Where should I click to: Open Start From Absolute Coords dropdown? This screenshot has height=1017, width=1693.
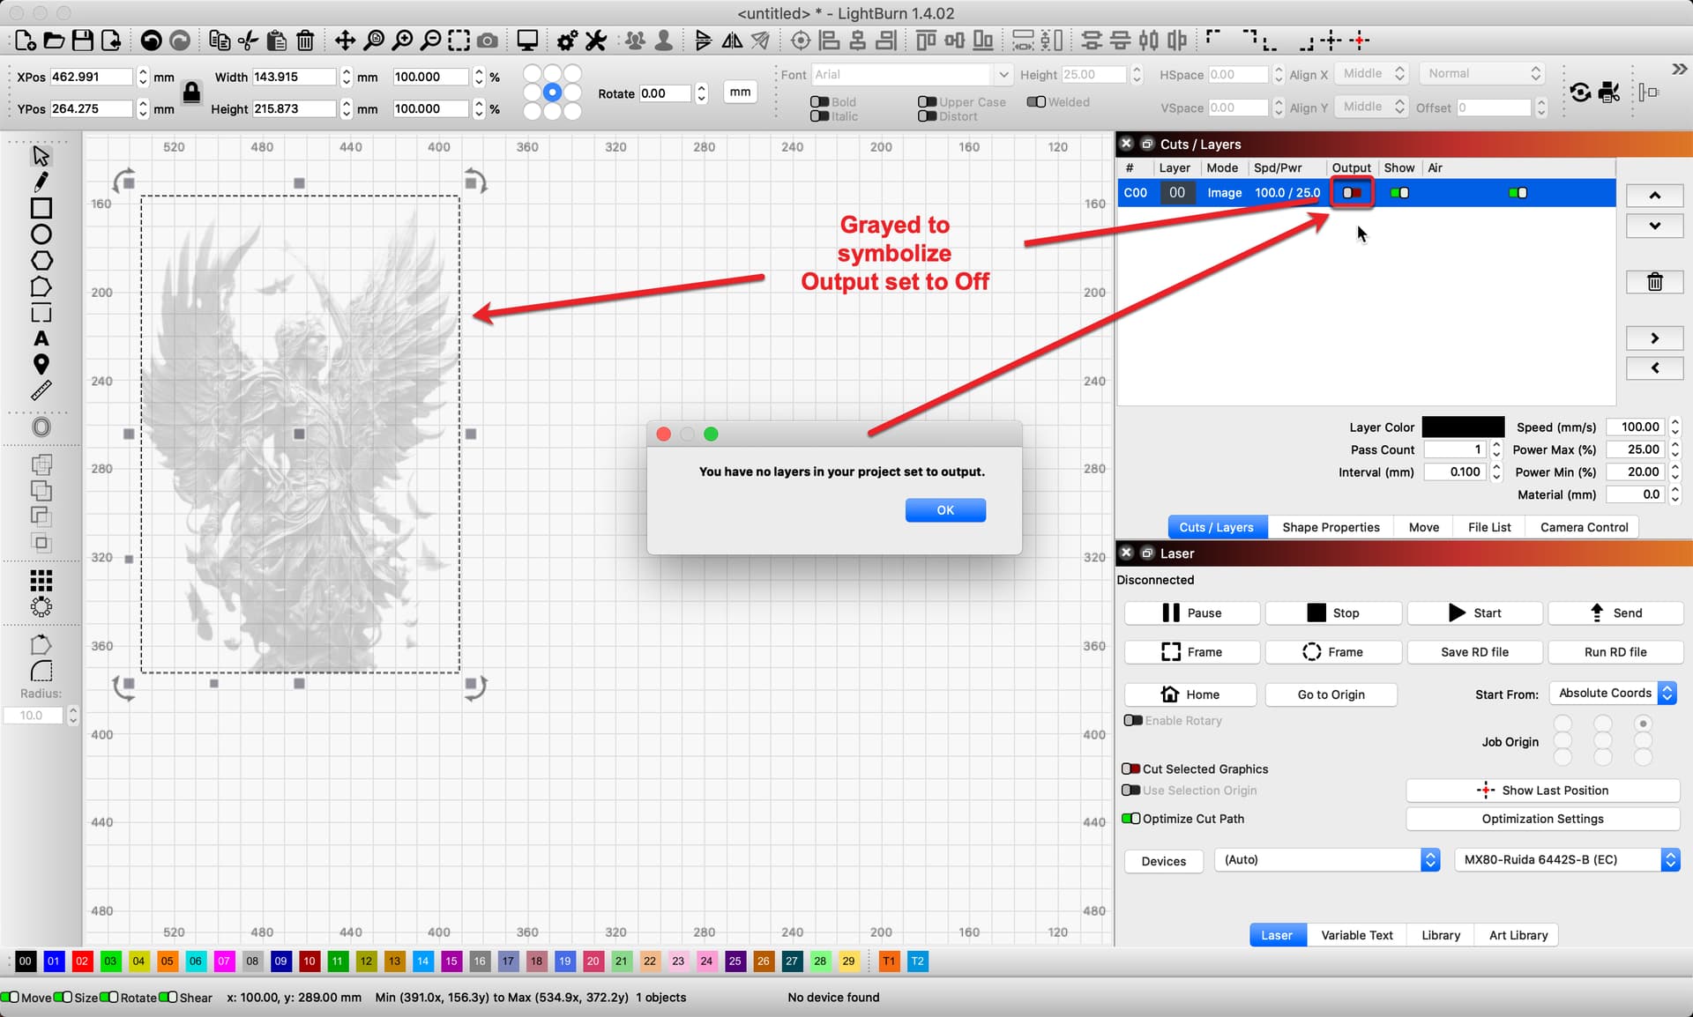pos(1615,694)
